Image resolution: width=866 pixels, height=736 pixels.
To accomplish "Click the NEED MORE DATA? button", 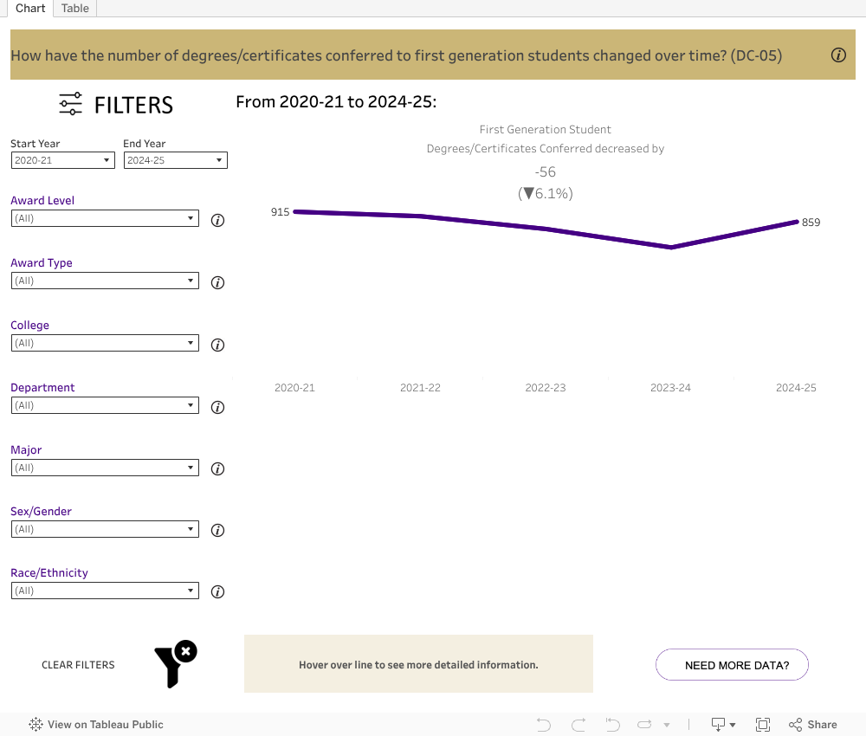I will point(732,665).
